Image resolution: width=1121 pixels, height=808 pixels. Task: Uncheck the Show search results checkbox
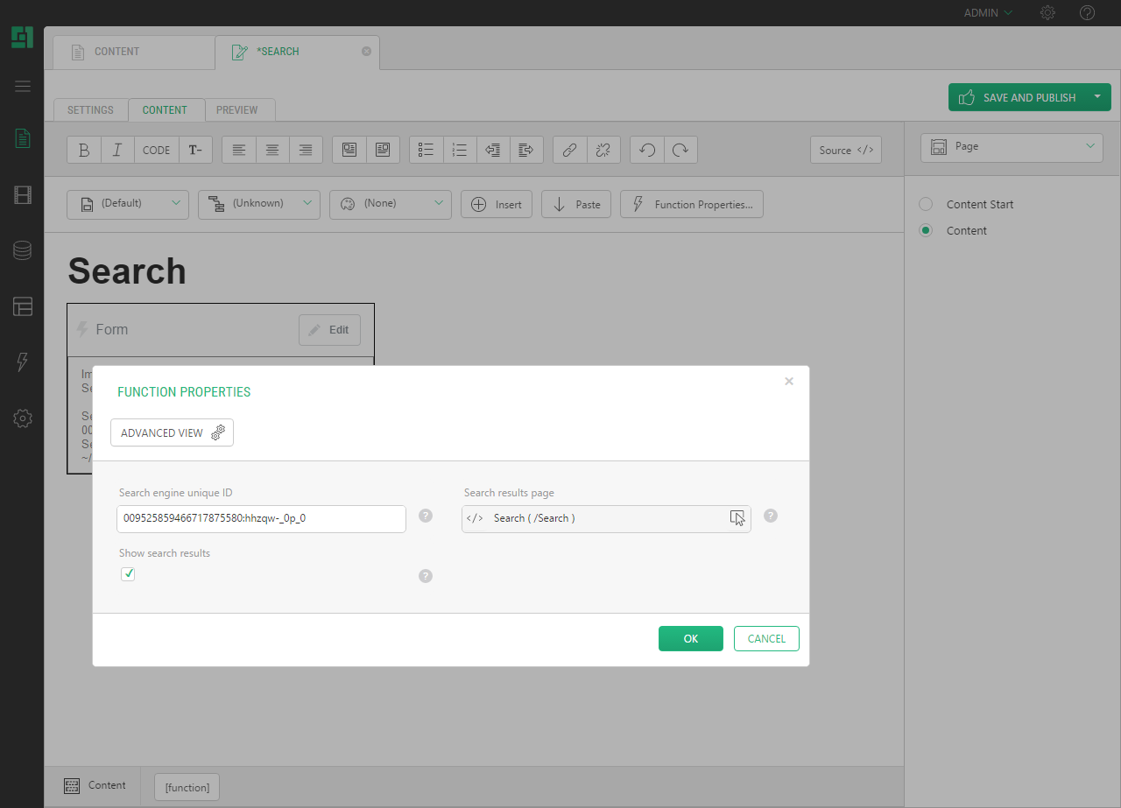[128, 574]
